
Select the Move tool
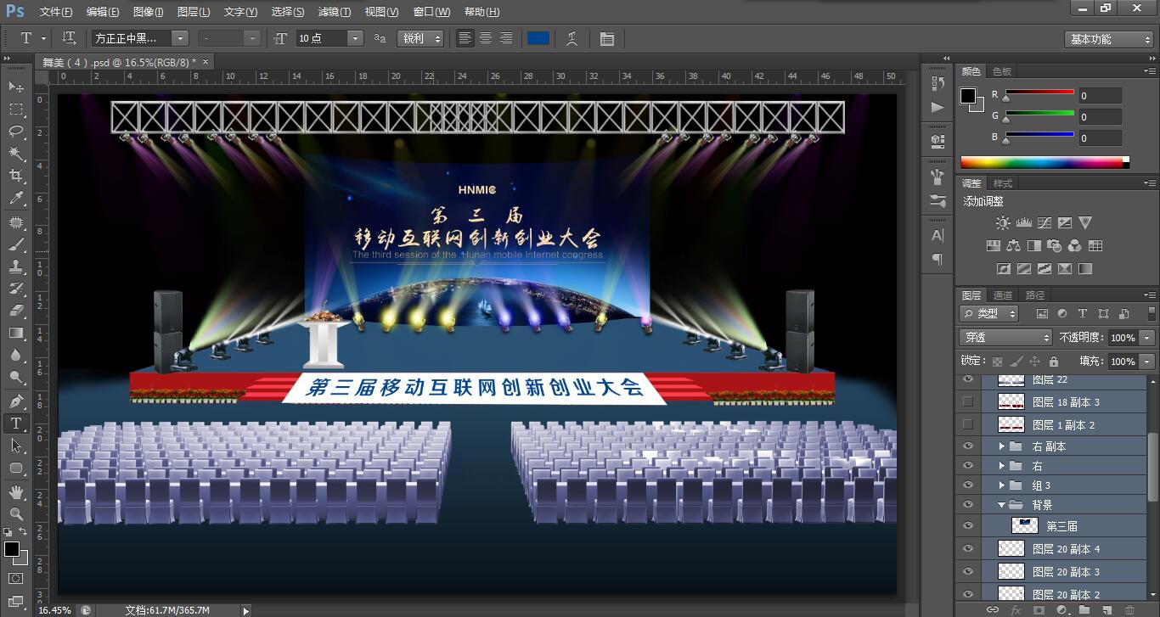[15, 87]
